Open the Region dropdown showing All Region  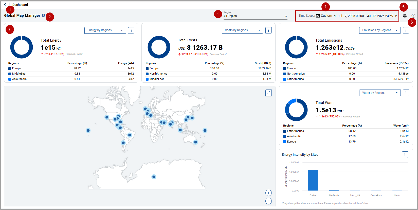[x=255, y=16]
